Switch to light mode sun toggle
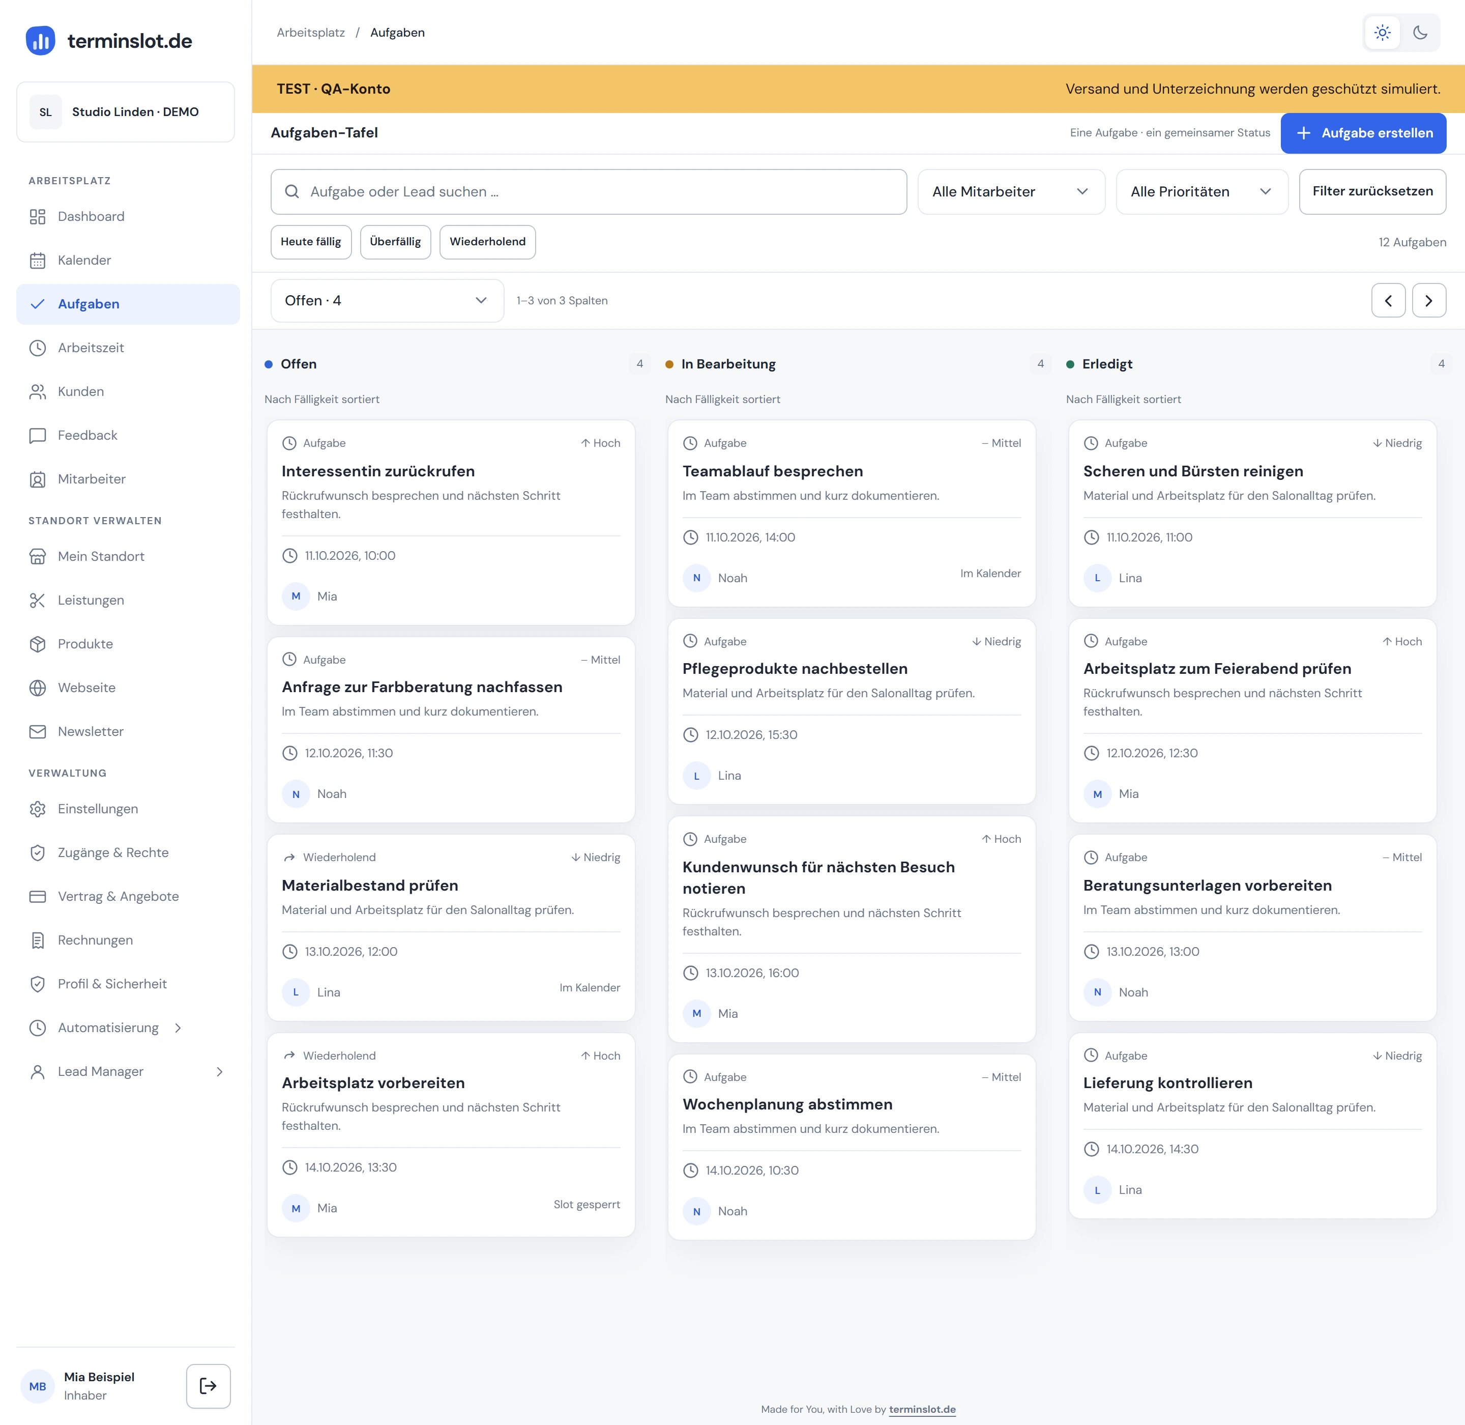Viewport: 1465px width, 1425px height. (1382, 32)
